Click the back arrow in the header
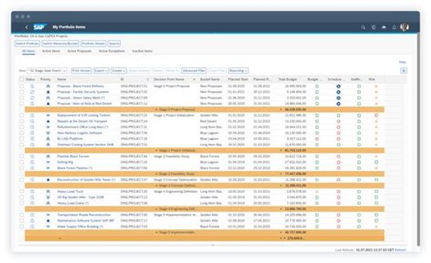 pyautogui.click(x=27, y=27)
